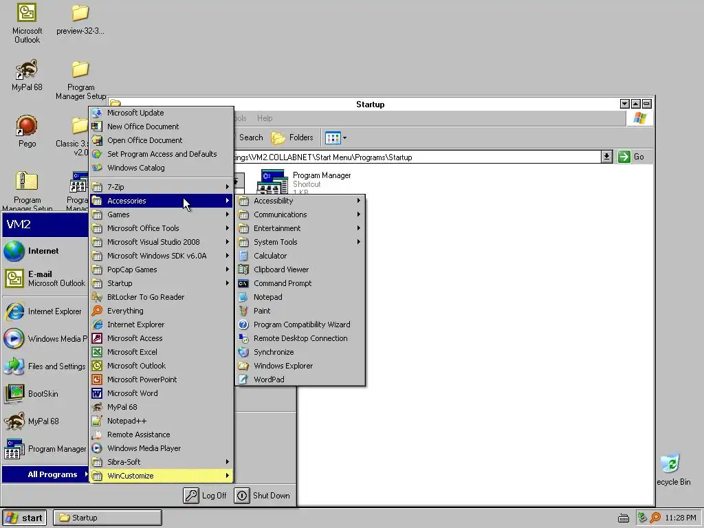Expand the Sibra-Soft submenu

pyautogui.click(x=162, y=462)
